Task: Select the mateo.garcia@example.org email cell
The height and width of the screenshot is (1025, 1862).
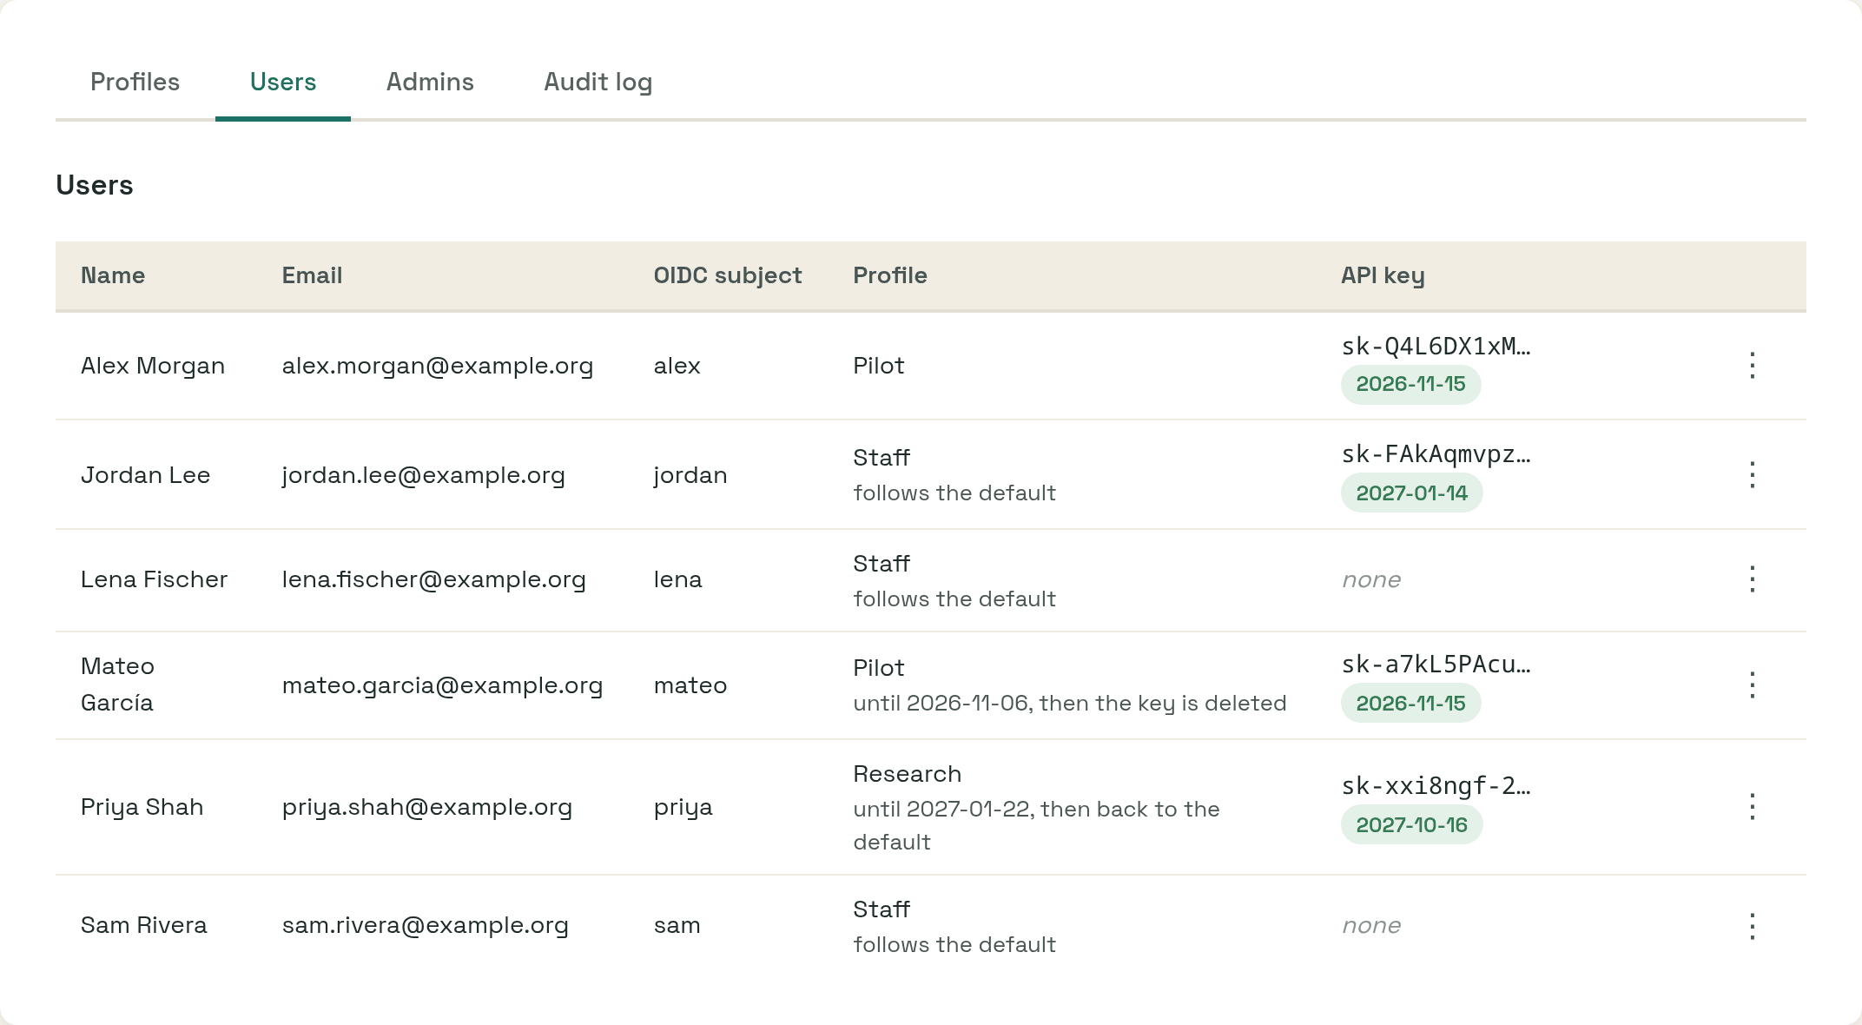Action: pyautogui.click(x=442, y=685)
